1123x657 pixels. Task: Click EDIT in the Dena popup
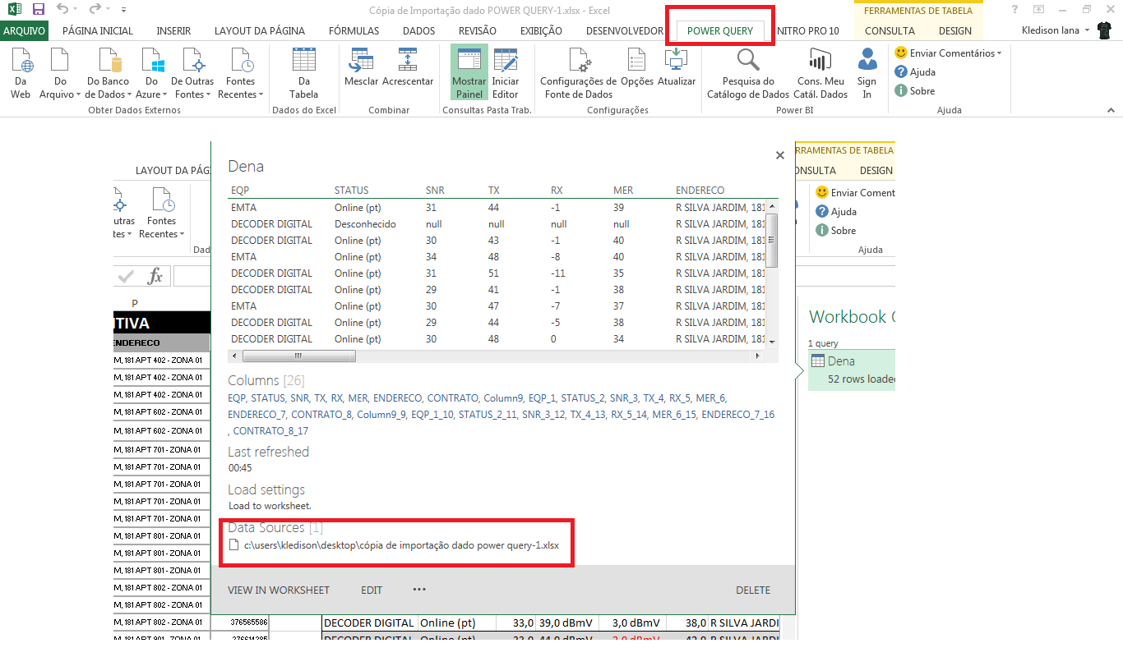(x=372, y=590)
